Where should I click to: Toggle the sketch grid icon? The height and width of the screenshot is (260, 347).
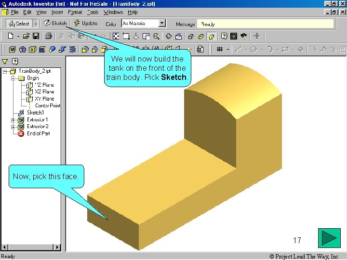coord(220,49)
